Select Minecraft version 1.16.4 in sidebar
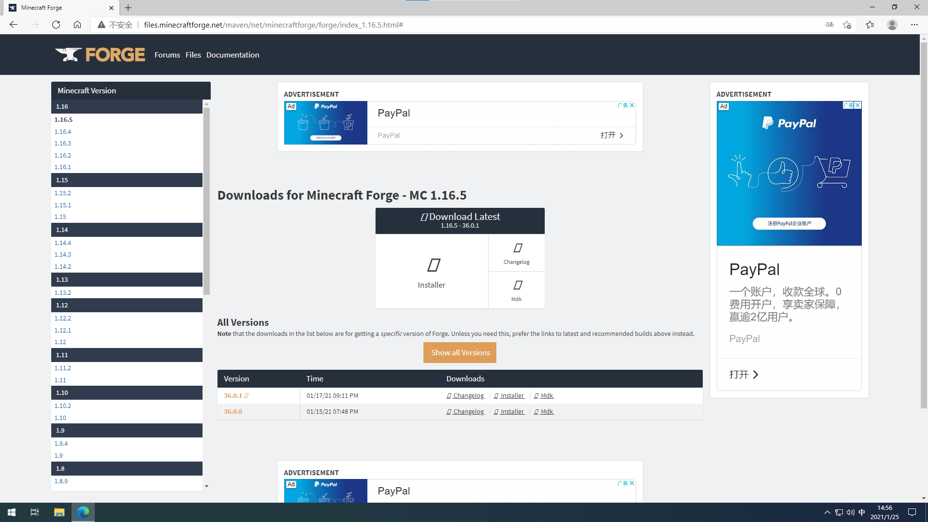Image resolution: width=928 pixels, height=522 pixels. pyautogui.click(x=63, y=131)
